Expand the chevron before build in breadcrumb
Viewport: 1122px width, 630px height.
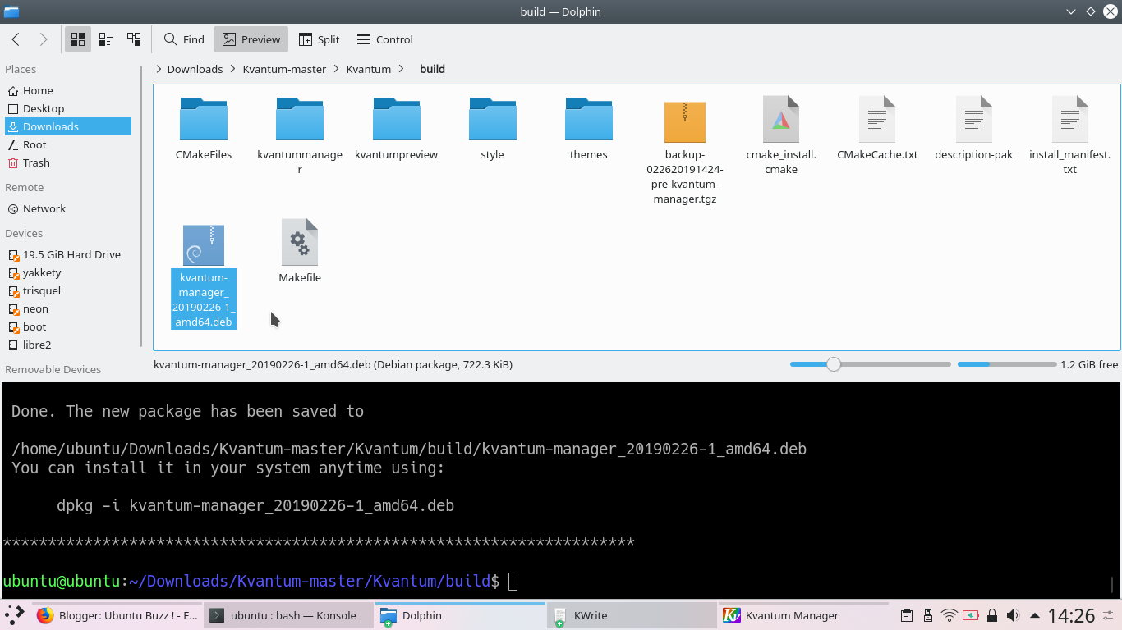[x=401, y=69]
